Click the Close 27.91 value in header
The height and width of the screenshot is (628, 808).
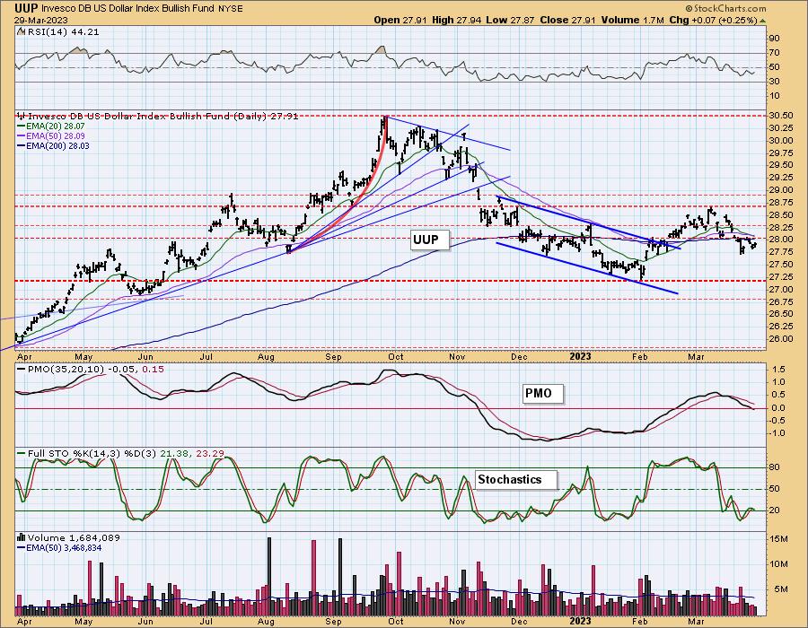coord(568,20)
